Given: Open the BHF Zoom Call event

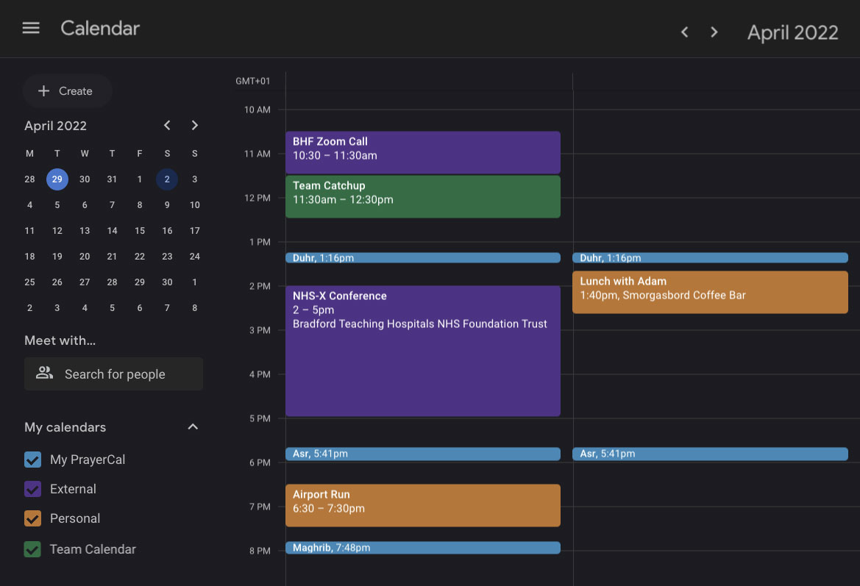Looking at the screenshot, I should [x=422, y=151].
